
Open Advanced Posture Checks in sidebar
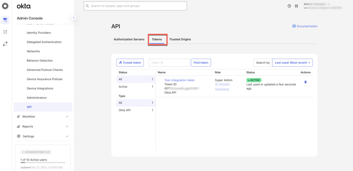[45, 70]
